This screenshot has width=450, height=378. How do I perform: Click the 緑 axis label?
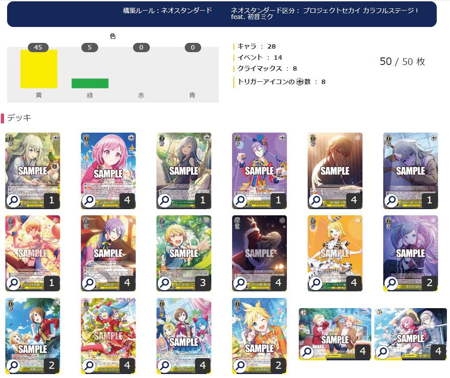point(90,95)
